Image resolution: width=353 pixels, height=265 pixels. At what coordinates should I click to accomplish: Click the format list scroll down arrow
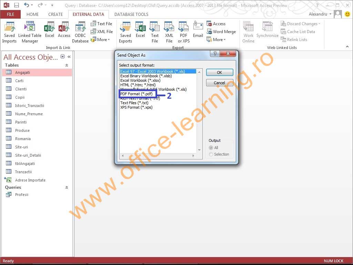tap(200, 150)
